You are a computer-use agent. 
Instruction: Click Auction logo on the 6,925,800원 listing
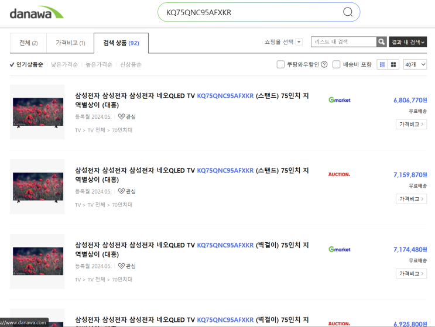click(339, 323)
